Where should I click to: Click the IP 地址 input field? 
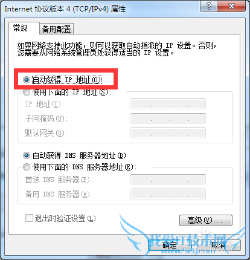click(168, 104)
